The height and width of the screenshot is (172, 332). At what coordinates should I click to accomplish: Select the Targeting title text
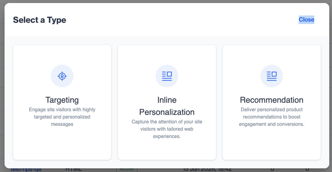click(x=62, y=100)
